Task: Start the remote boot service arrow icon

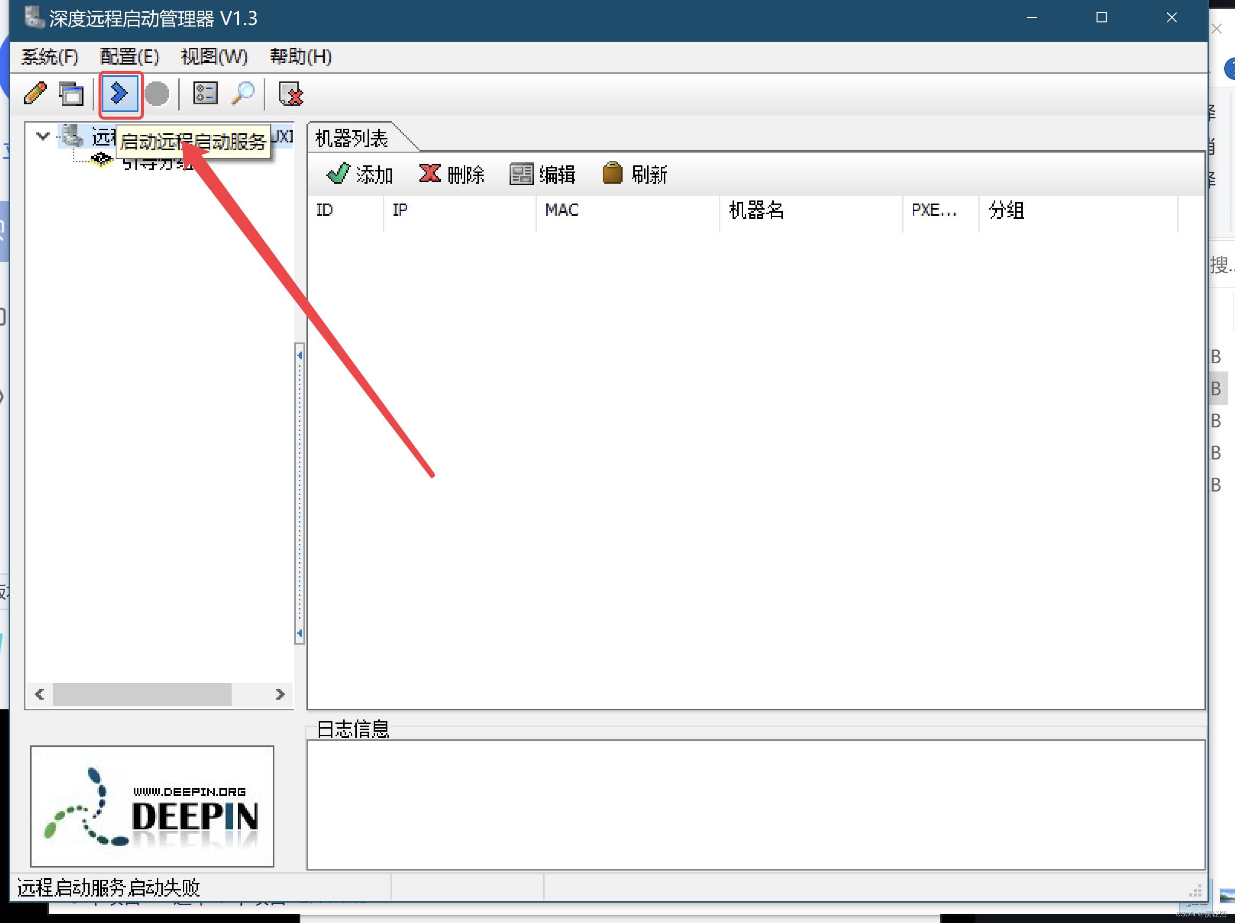Action: pos(120,94)
